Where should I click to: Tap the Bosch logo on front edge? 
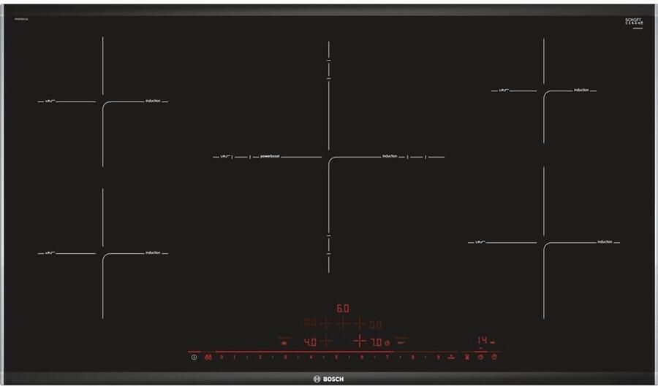click(x=328, y=379)
